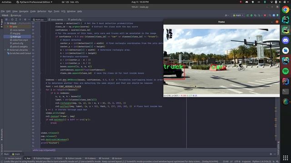Click the Code With Me user icon
Viewport: 291px width, 163px height.
tap(226, 15)
